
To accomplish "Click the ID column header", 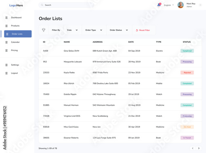I will pyautogui.click(x=44, y=42).
